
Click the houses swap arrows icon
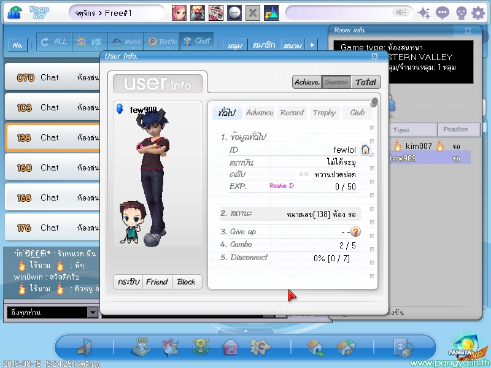pos(346,348)
